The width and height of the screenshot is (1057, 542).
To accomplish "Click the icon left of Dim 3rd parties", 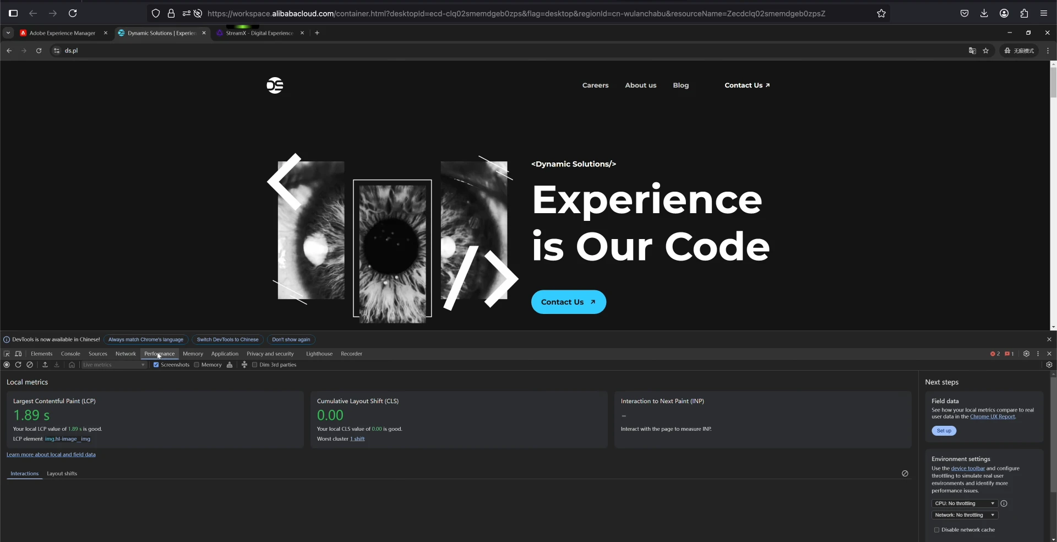I will [244, 365].
